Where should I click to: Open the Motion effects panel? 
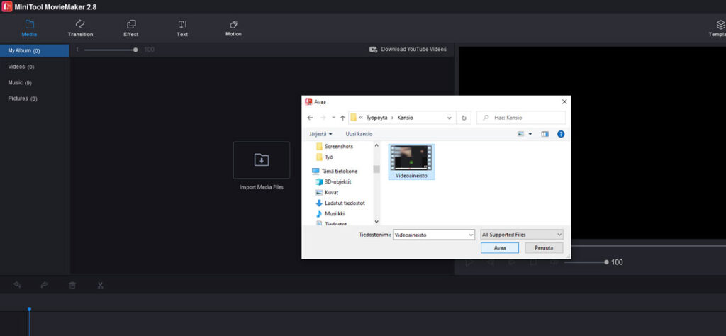233,28
